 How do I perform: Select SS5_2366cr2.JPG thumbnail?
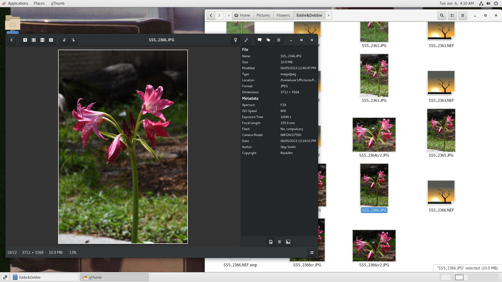click(374, 246)
